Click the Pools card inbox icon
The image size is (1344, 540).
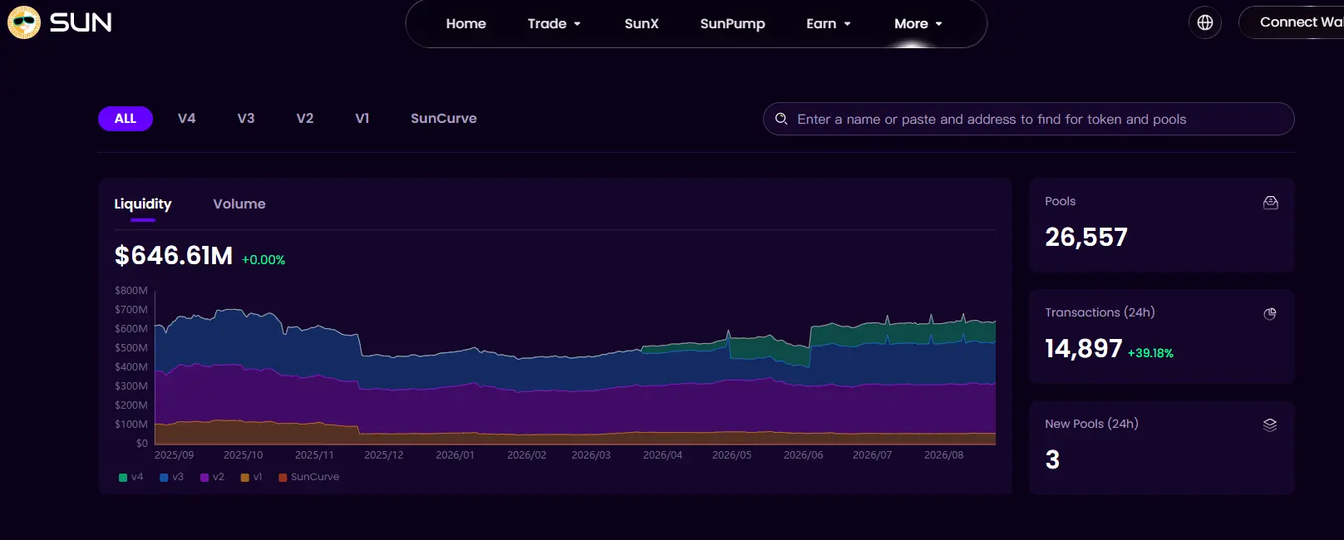pyautogui.click(x=1270, y=202)
